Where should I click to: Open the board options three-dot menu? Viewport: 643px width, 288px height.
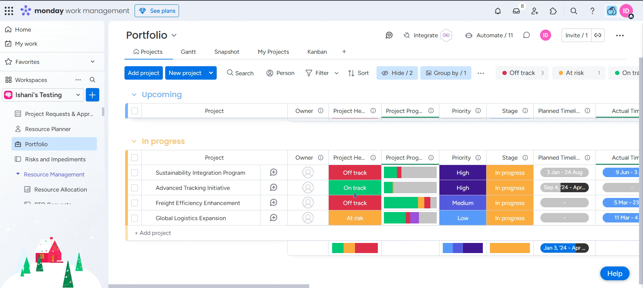620,35
